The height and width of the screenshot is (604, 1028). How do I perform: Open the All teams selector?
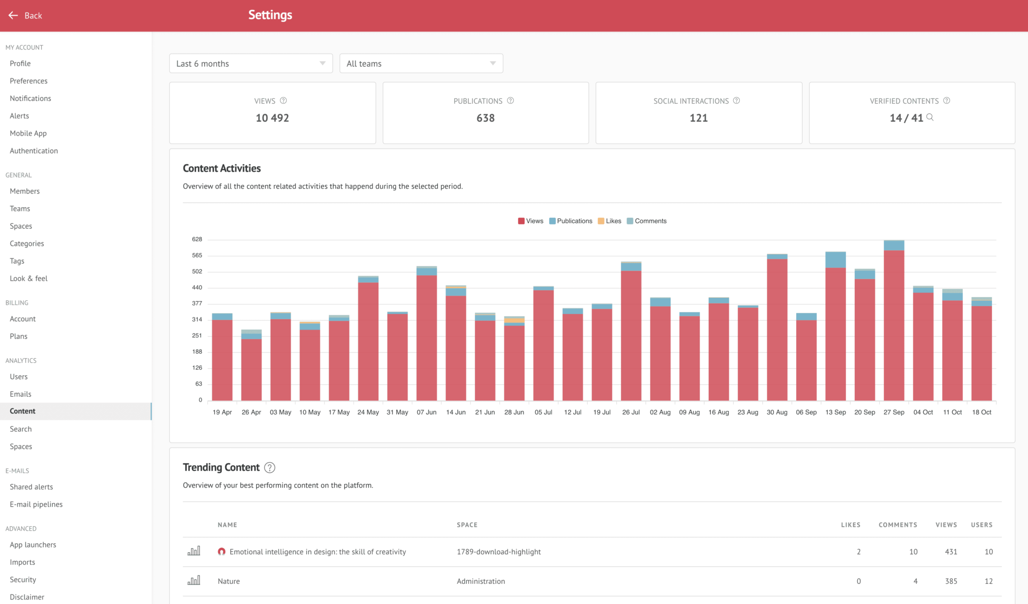click(421, 63)
